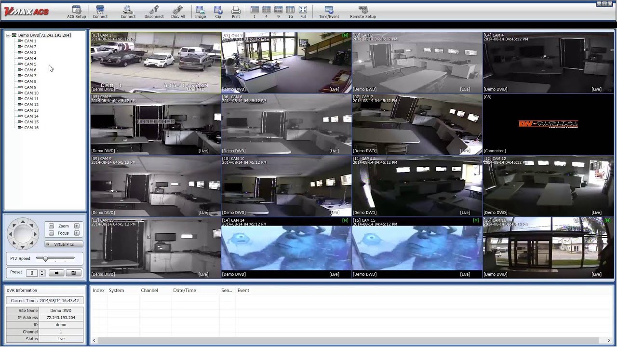Switch to the 16-channel split layout
This screenshot has height=347, width=617.
(x=290, y=12)
